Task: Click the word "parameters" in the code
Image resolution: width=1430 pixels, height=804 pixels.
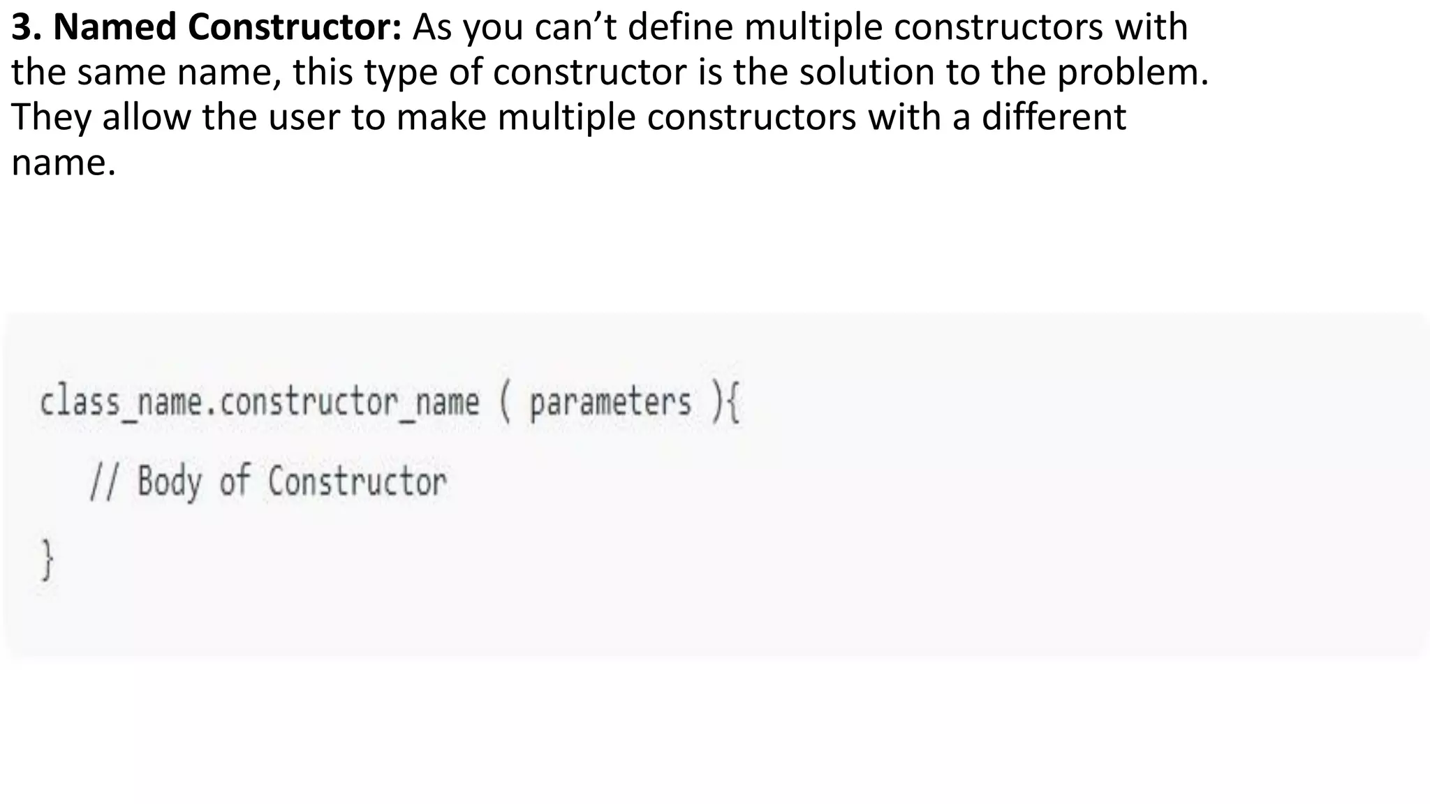Action: (610, 403)
